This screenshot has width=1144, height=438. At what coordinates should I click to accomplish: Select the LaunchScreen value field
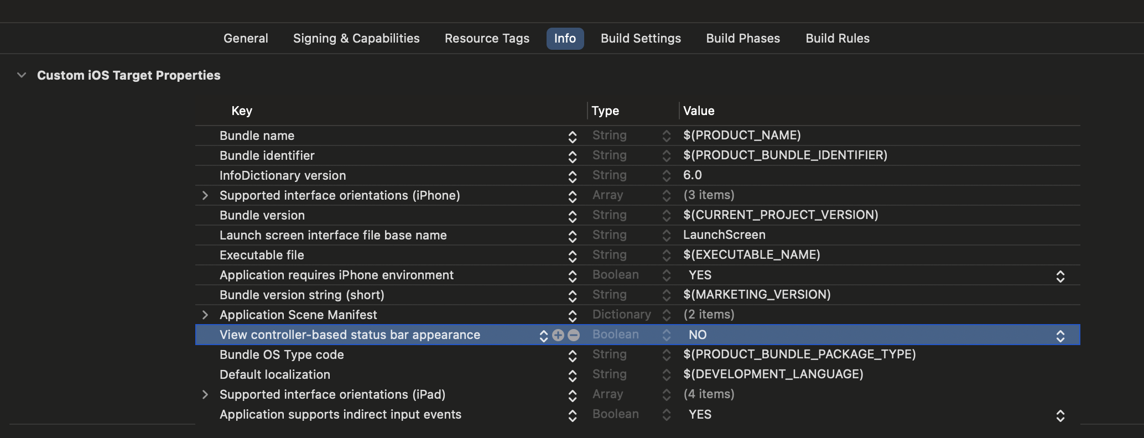tap(724, 235)
